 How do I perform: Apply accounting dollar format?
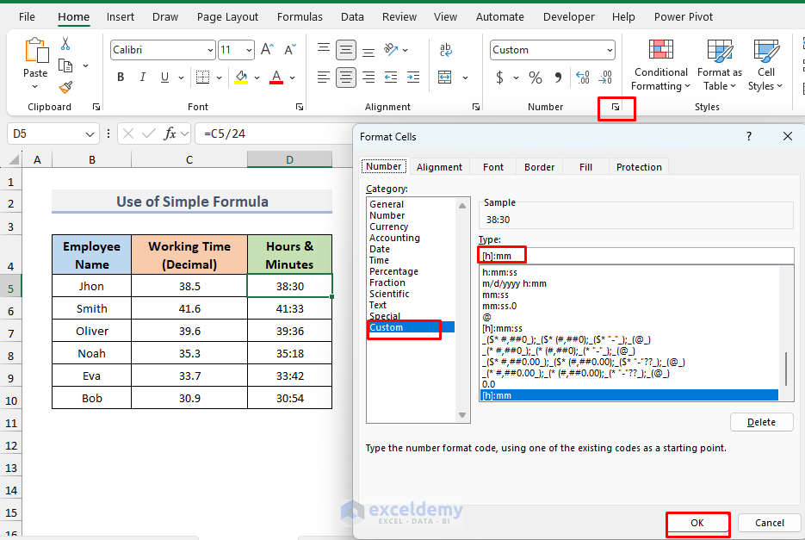coord(499,78)
